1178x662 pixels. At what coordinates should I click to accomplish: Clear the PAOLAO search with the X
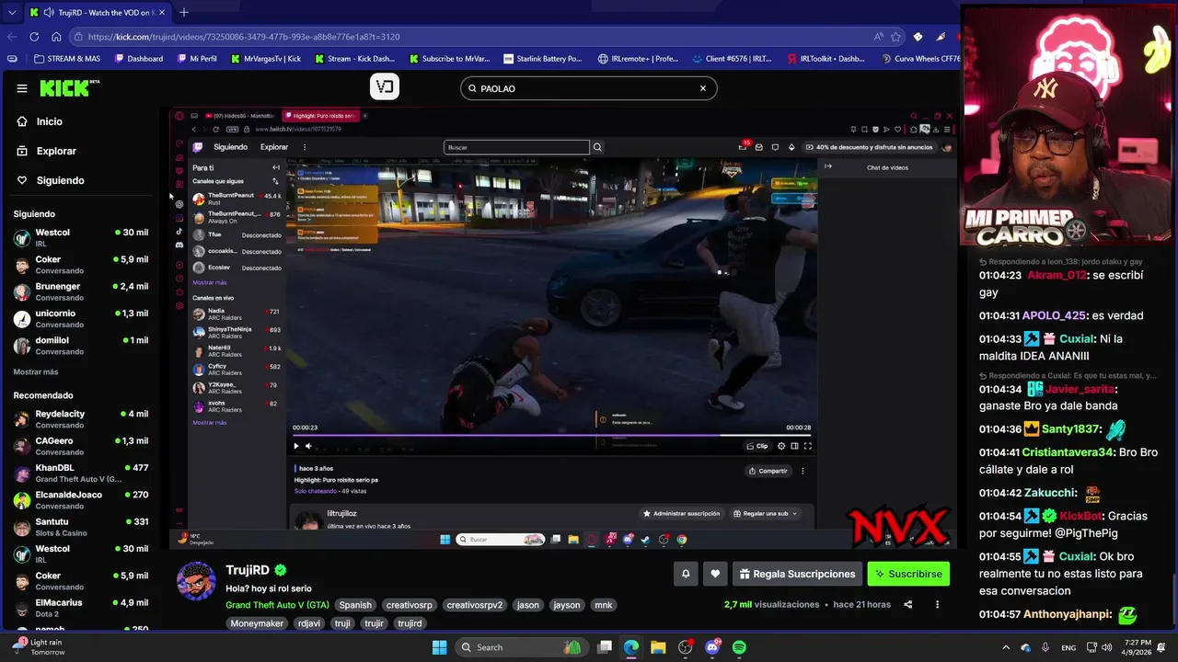(703, 88)
